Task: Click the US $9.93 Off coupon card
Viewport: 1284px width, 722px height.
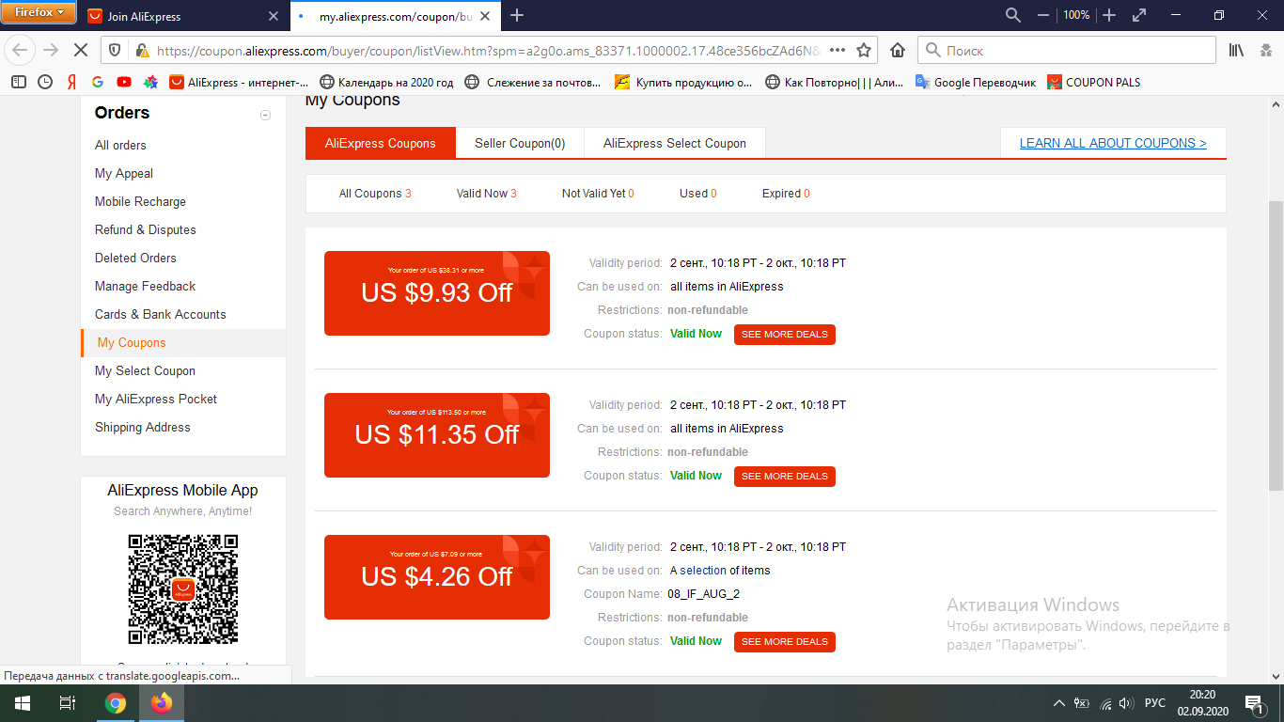Action: pos(437,293)
